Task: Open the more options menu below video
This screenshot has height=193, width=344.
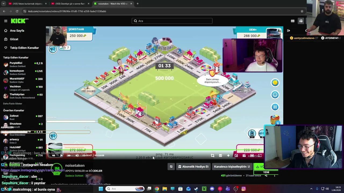Action: coord(274,176)
